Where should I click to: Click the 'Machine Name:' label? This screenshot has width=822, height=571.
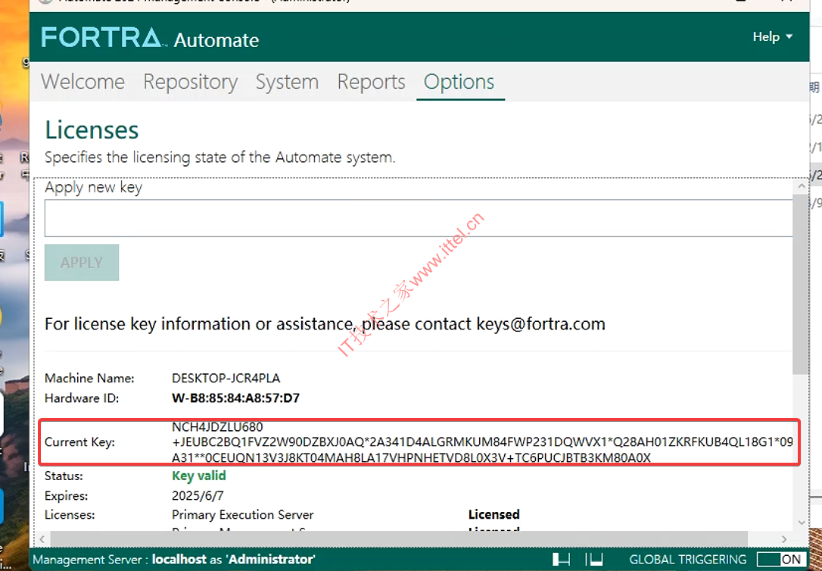coord(89,378)
